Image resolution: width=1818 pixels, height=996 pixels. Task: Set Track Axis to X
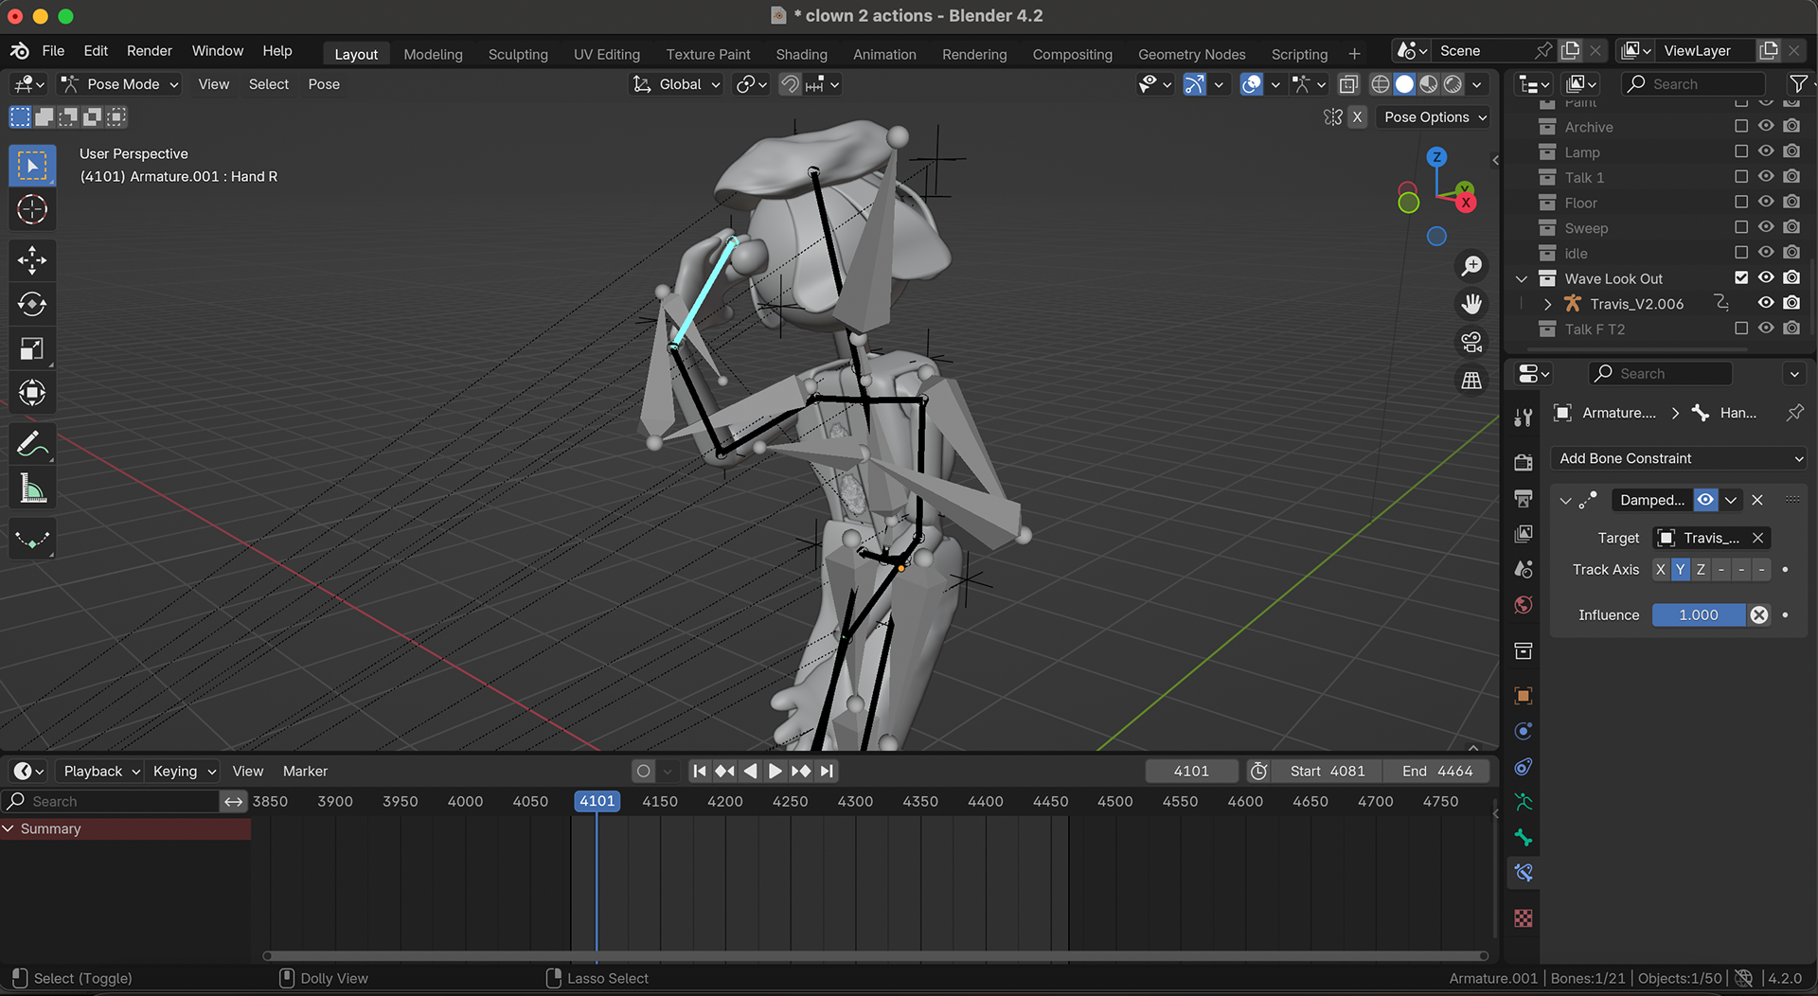click(1660, 569)
